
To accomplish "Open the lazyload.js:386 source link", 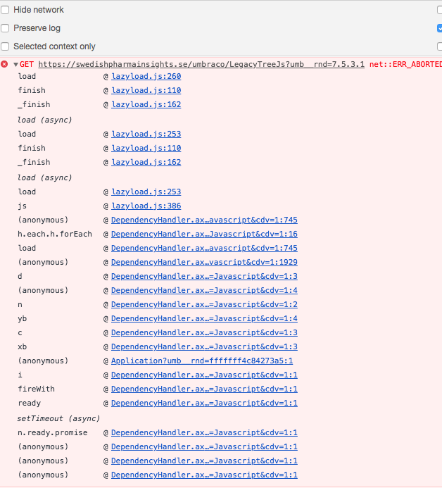I will click(146, 206).
